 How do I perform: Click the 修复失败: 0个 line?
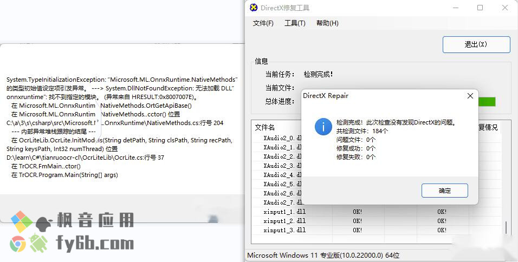tap(356, 157)
